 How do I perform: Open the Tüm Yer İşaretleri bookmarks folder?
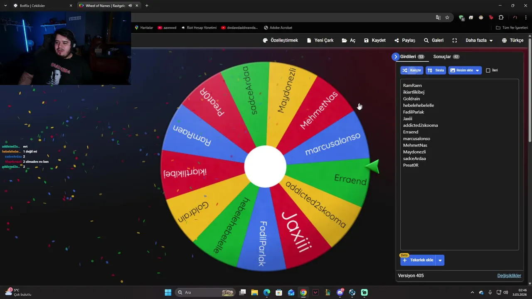pyautogui.click(x=512, y=28)
